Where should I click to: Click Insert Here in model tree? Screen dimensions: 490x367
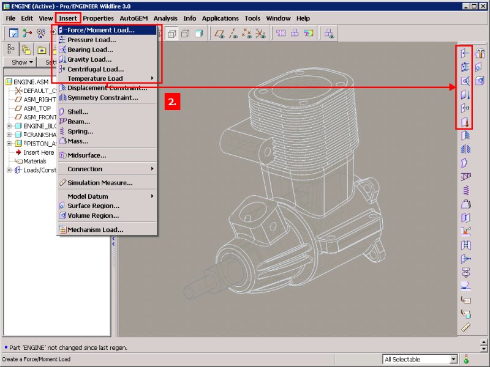(39, 152)
